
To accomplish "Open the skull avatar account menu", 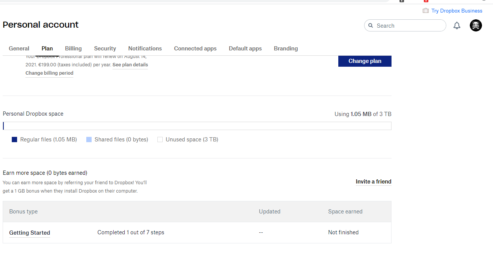I will (476, 25).
